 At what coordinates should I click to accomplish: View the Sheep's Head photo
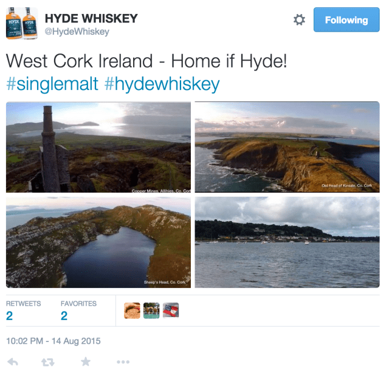click(x=98, y=242)
